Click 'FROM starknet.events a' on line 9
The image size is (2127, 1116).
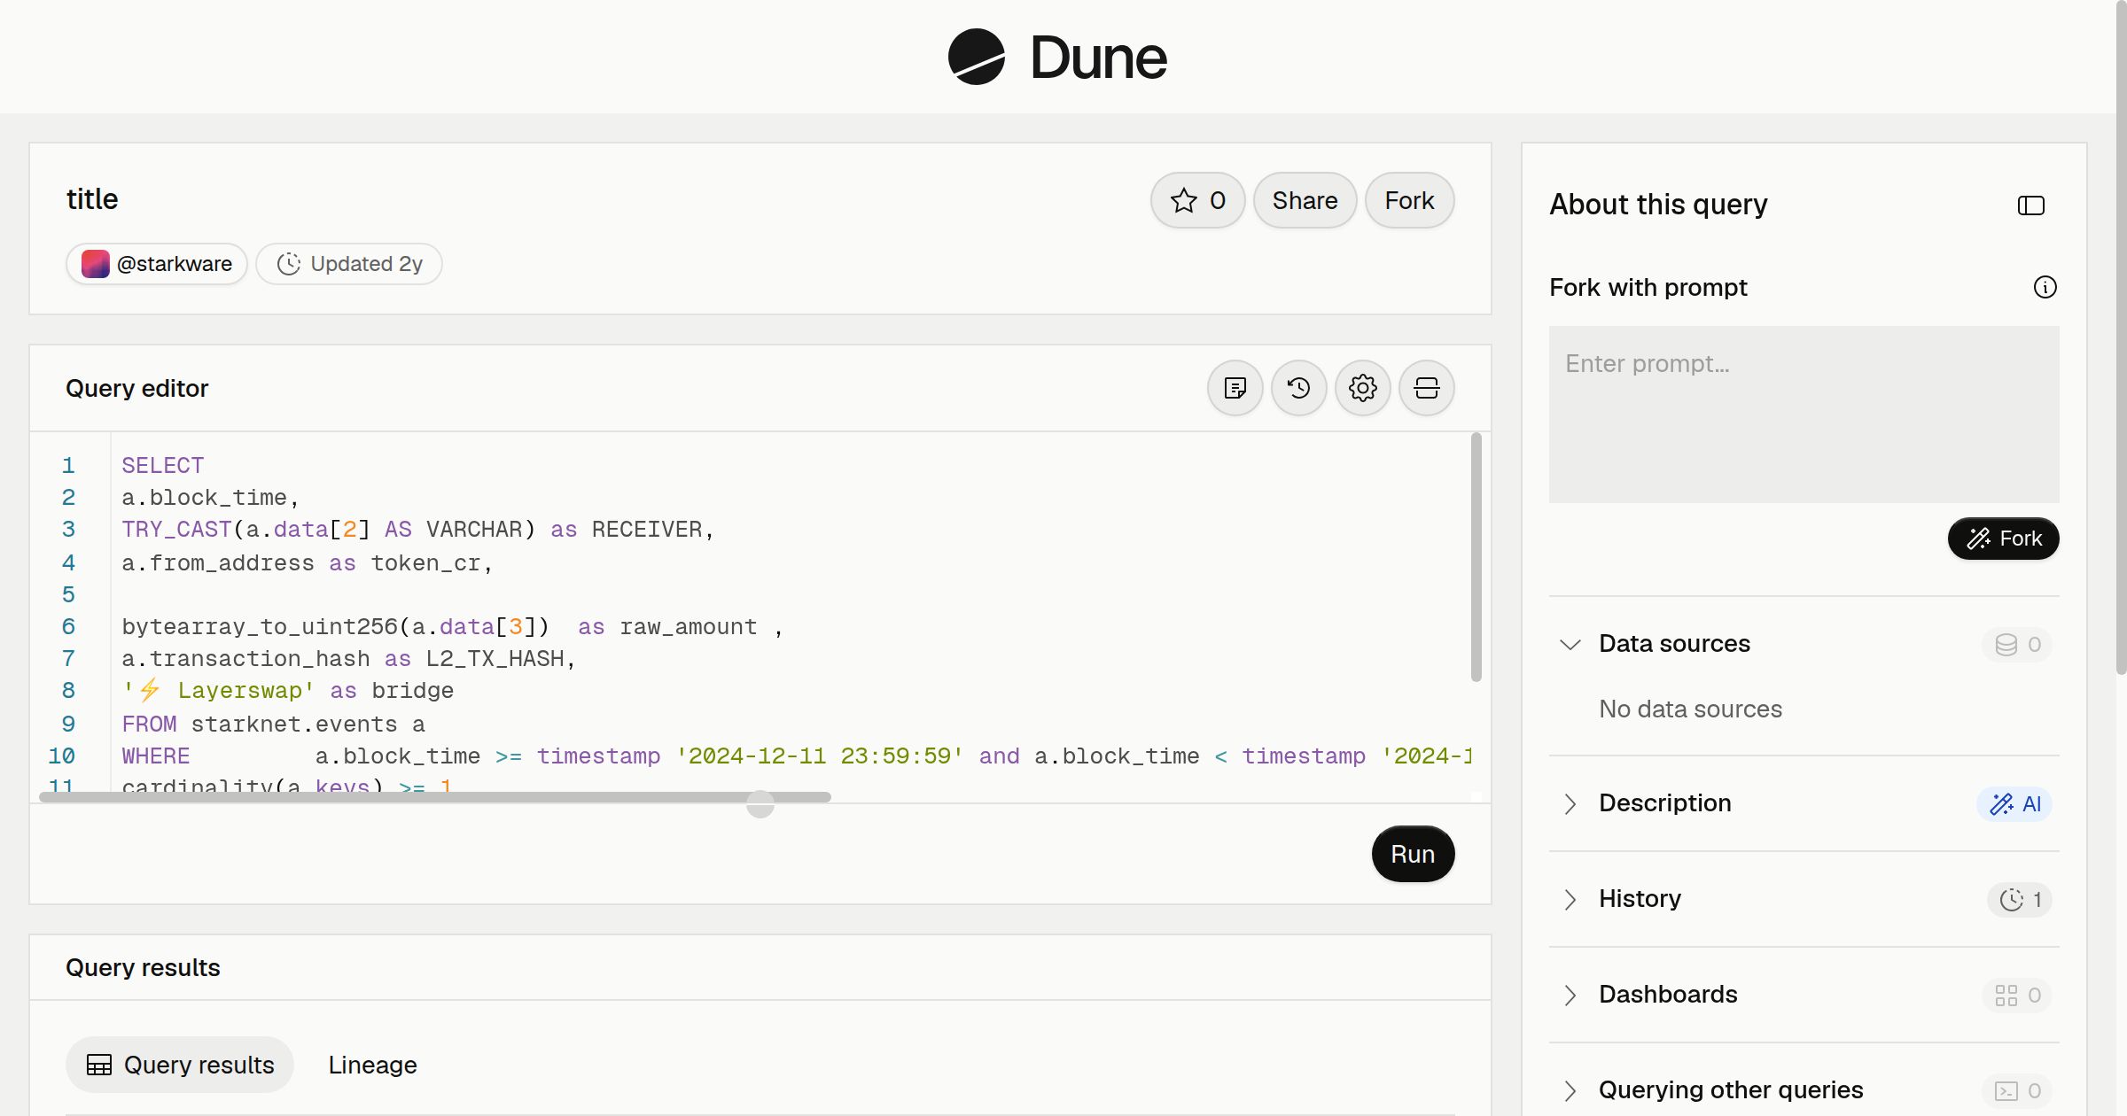(x=273, y=724)
